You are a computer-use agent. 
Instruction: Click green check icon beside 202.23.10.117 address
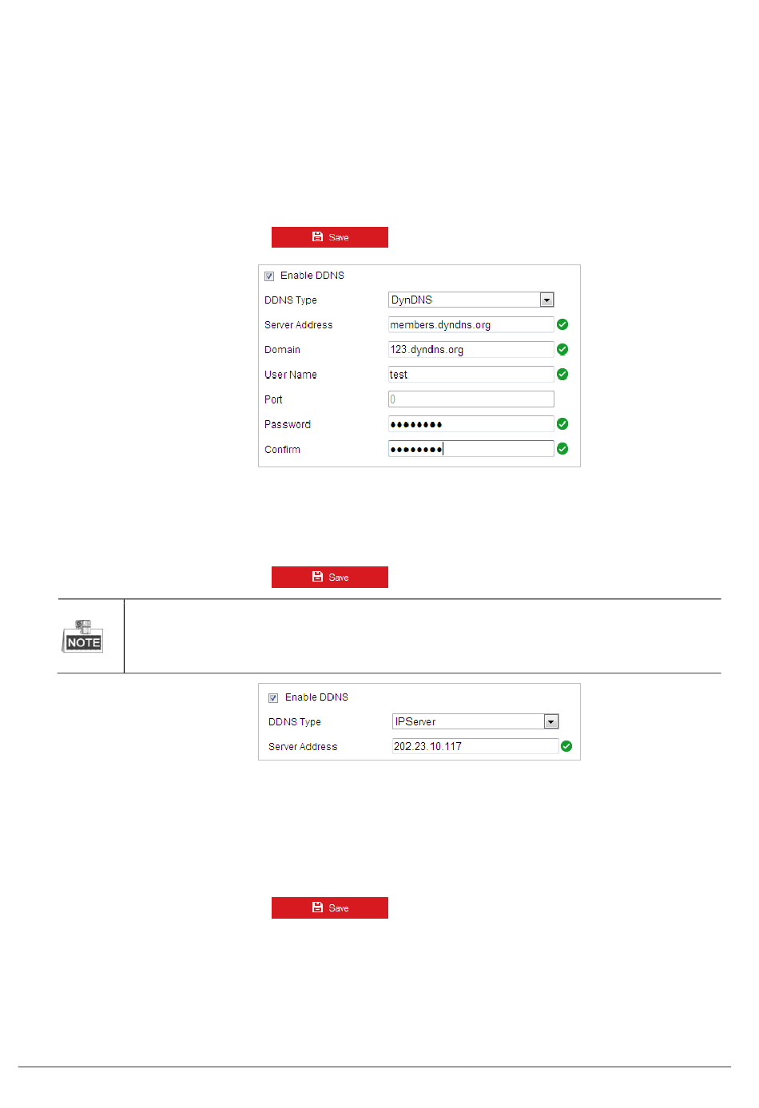(566, 746)
